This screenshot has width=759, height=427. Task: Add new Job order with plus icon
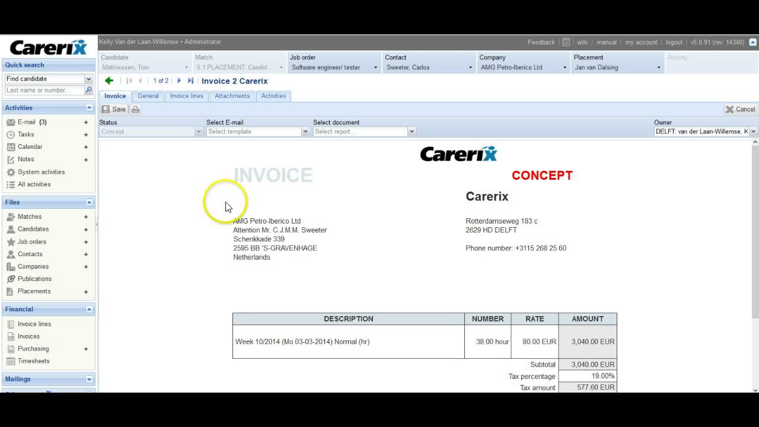point(86,242)
